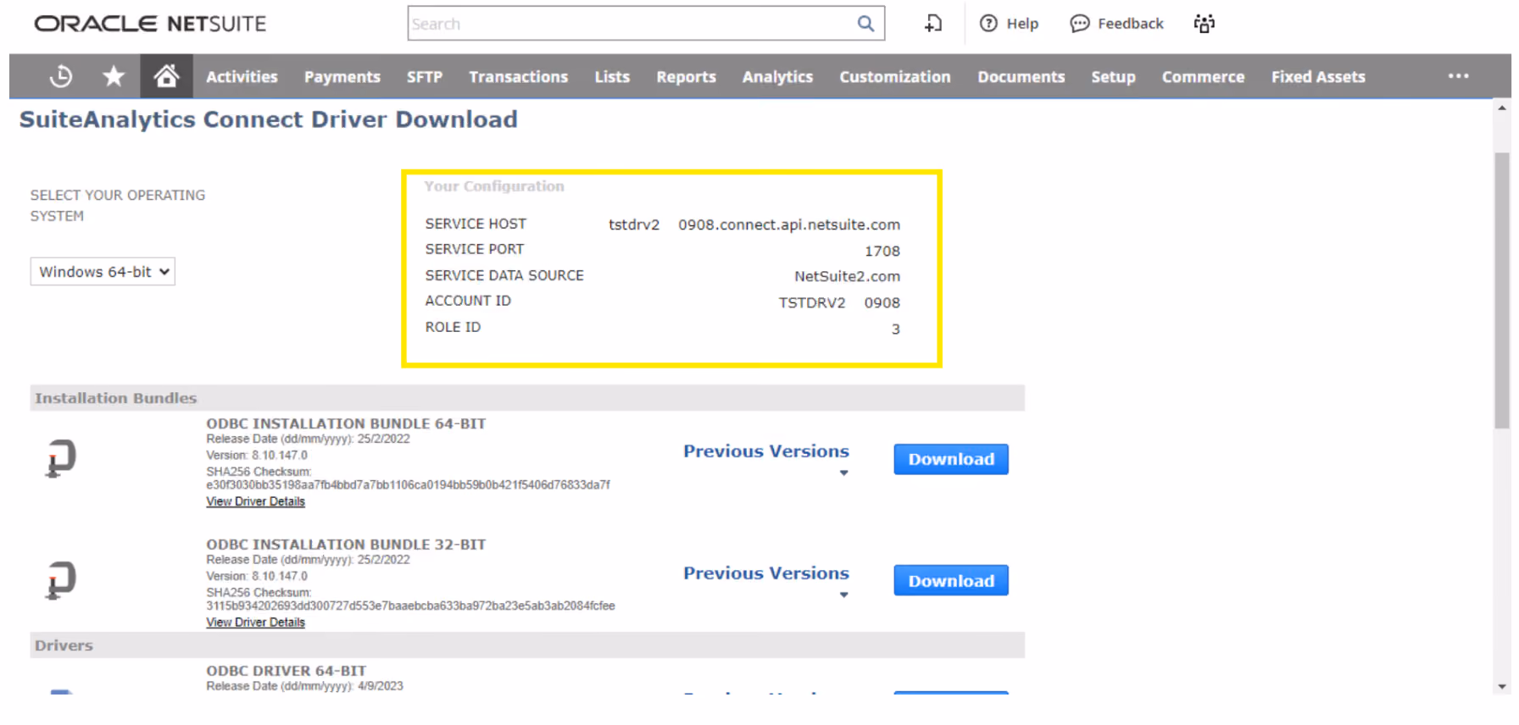Viewport: 1519px width, 725px height.
Task: Click the ODBC DRIVER 64-BIT title
Action: pyautogui.click(x=287, y=671)
